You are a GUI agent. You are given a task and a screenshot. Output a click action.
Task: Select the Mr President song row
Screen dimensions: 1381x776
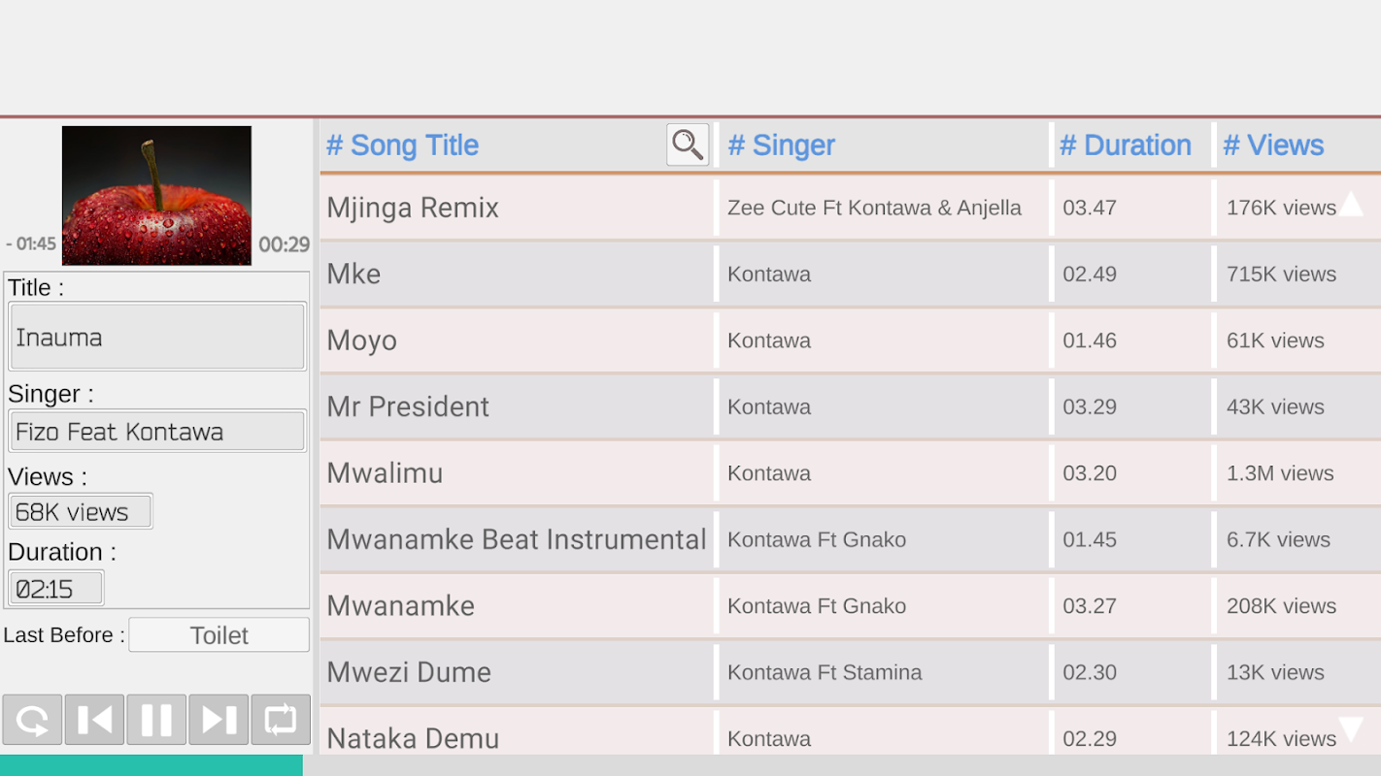click(408, 406)
